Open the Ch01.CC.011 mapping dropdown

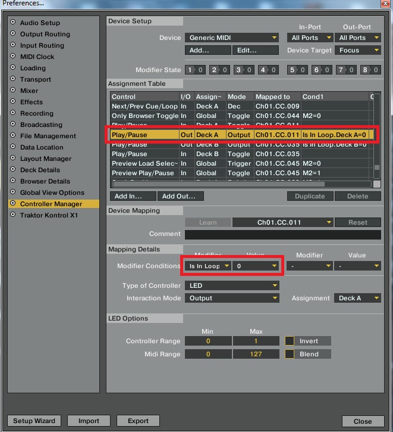283,222
